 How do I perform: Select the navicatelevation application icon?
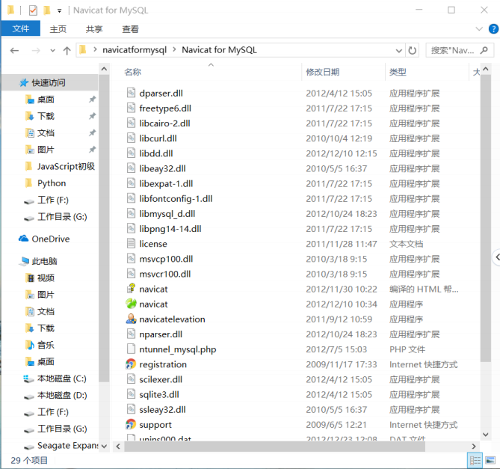(x=131, y=319)
